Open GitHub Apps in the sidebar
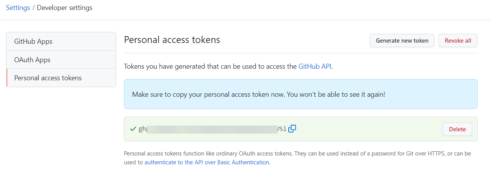Image resolution: width=490 pixels, height=172 pixels. point(33,41)
